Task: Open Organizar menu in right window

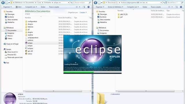Action: pyautogui.click(x=100, y=7)
